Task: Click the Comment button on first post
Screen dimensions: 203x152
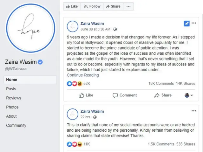Action: (x=125, y=95)
